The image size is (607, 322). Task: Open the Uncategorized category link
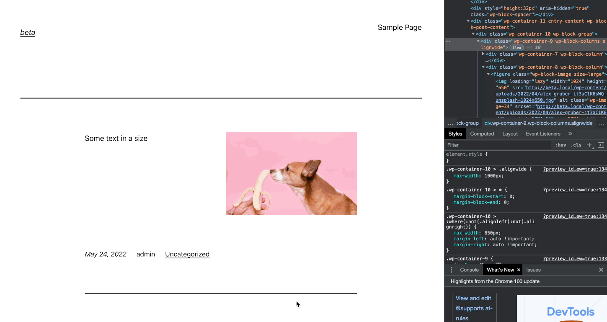coord(187,254)
